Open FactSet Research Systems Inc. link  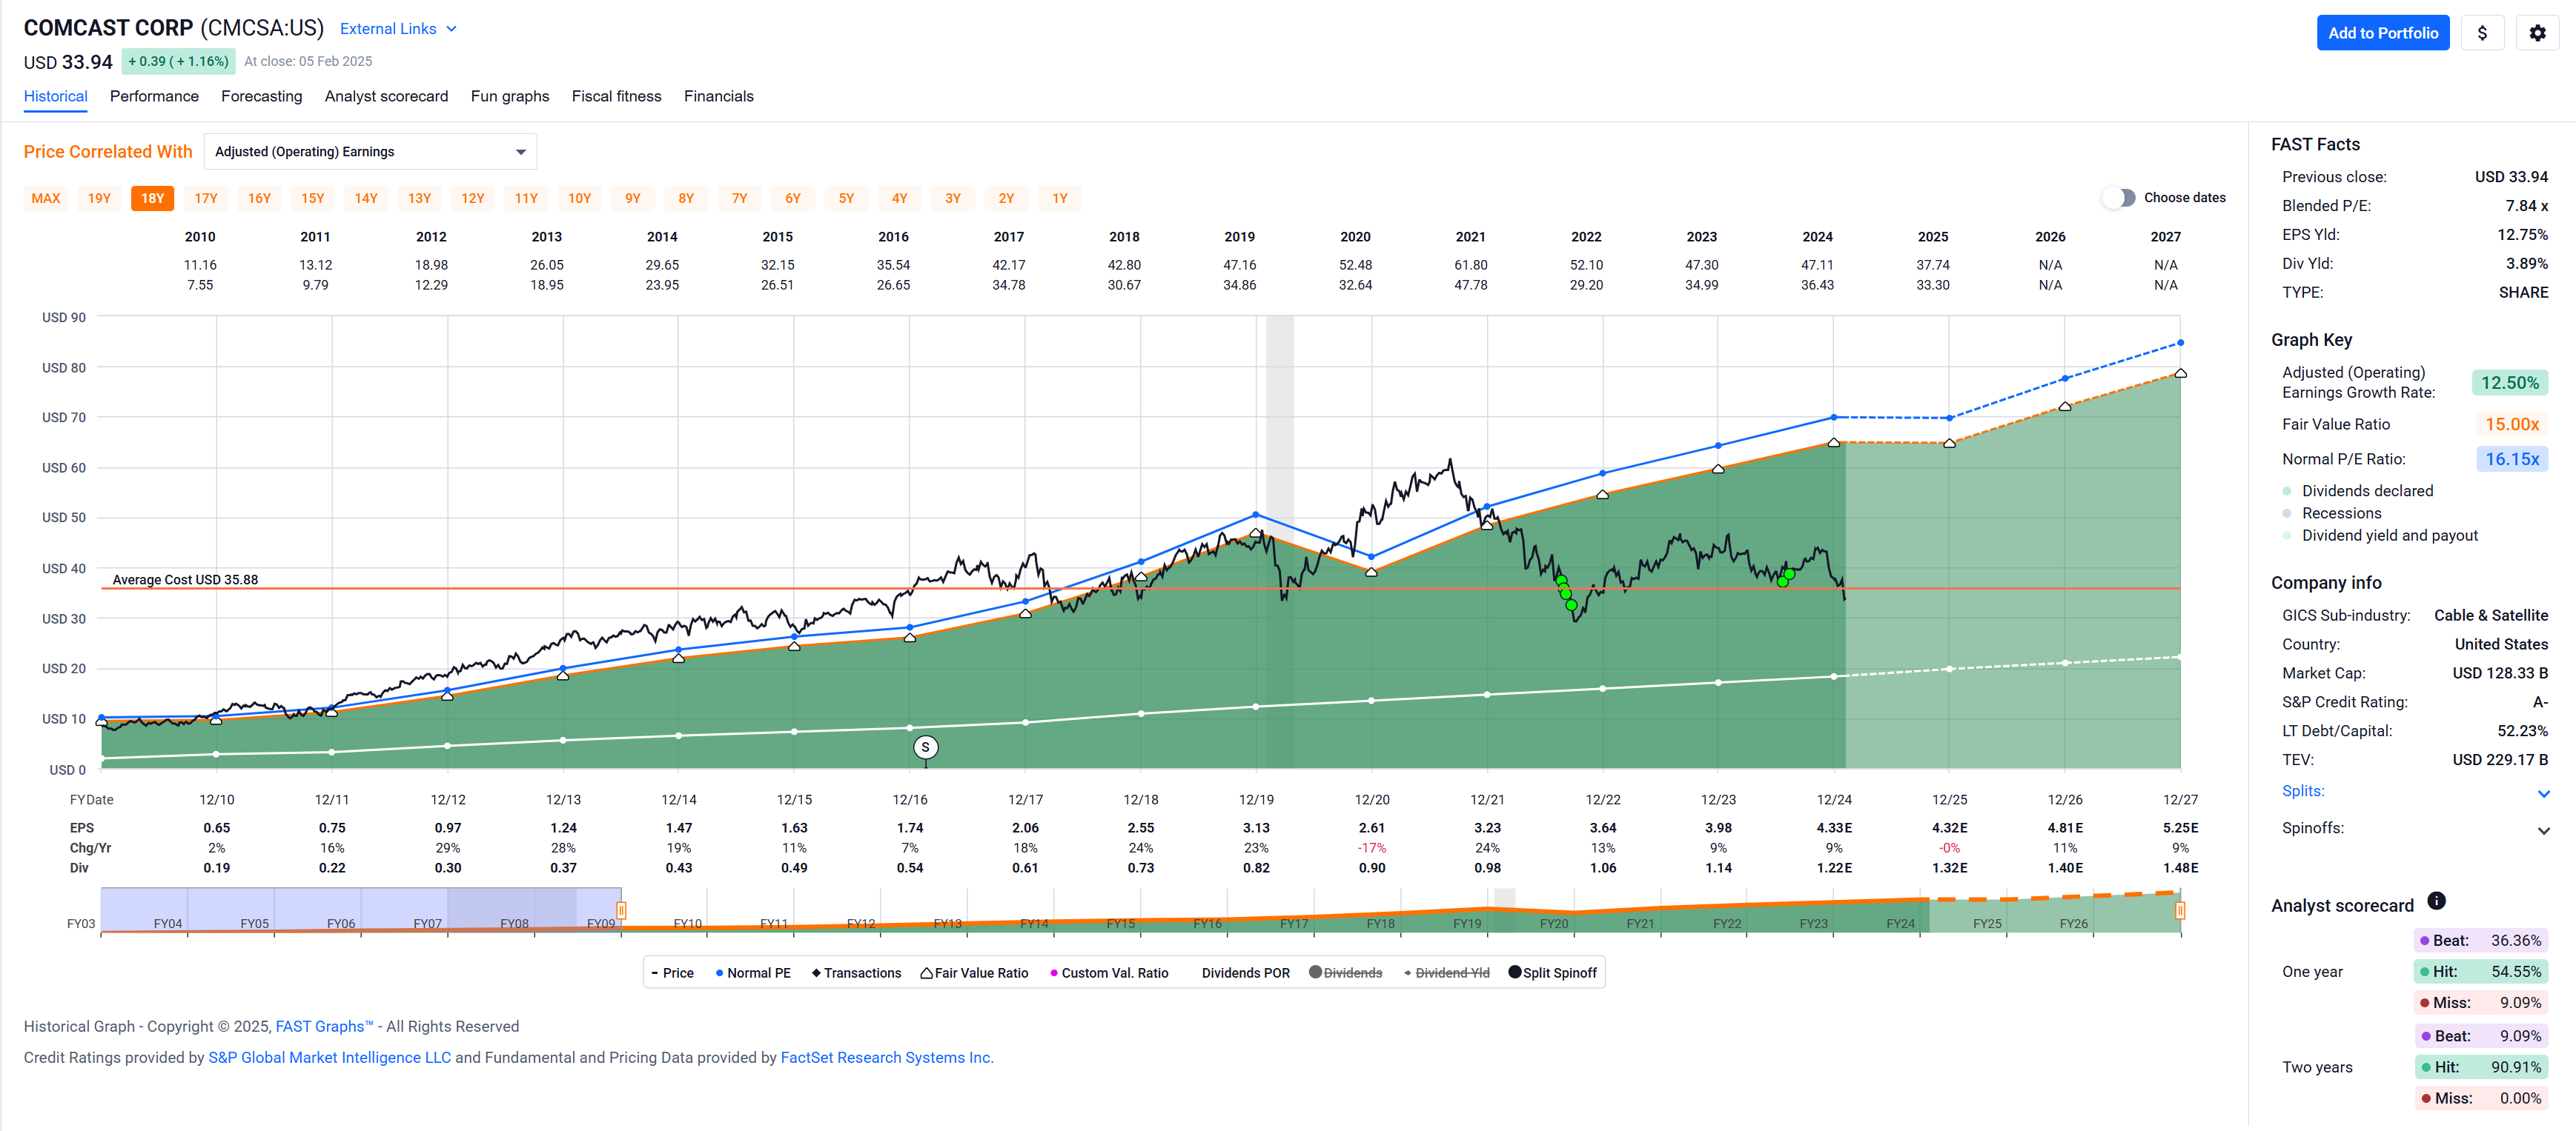pyautogui.click(x=887, y=1057)
